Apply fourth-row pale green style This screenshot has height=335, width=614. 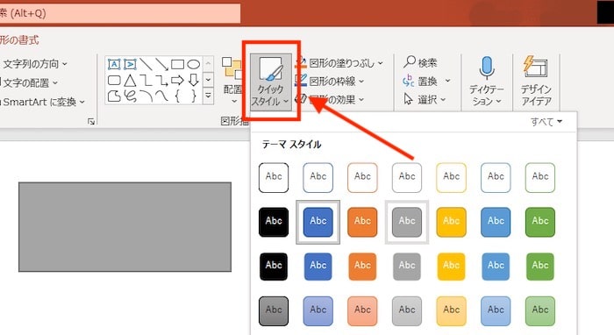(x=540, y=311)
